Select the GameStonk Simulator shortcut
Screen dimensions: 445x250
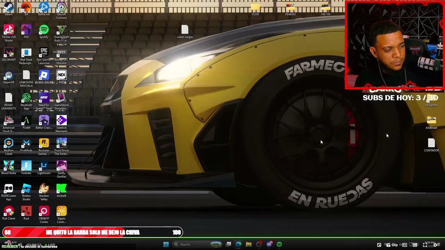(62, 102)
